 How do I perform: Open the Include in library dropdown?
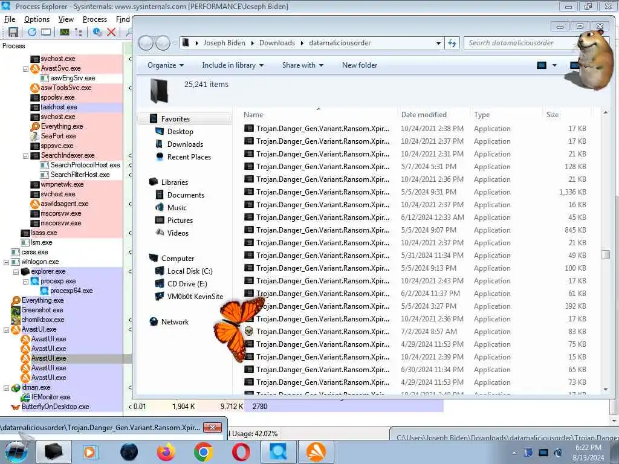click(x=233, y=65)
